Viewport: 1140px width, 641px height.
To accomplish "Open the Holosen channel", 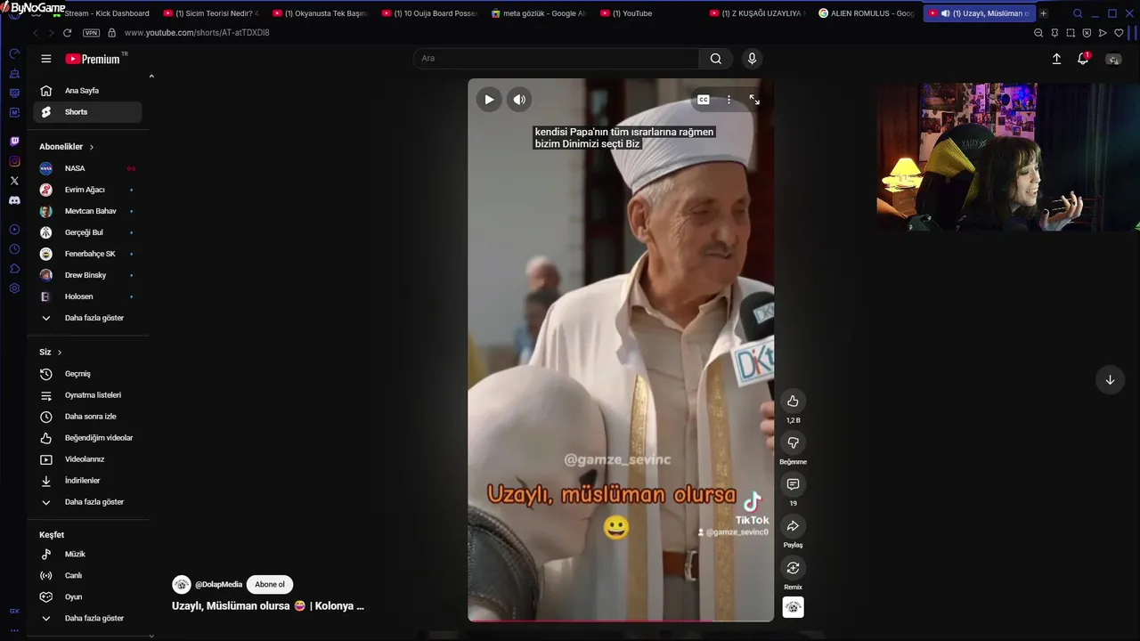I will [87, 296].
